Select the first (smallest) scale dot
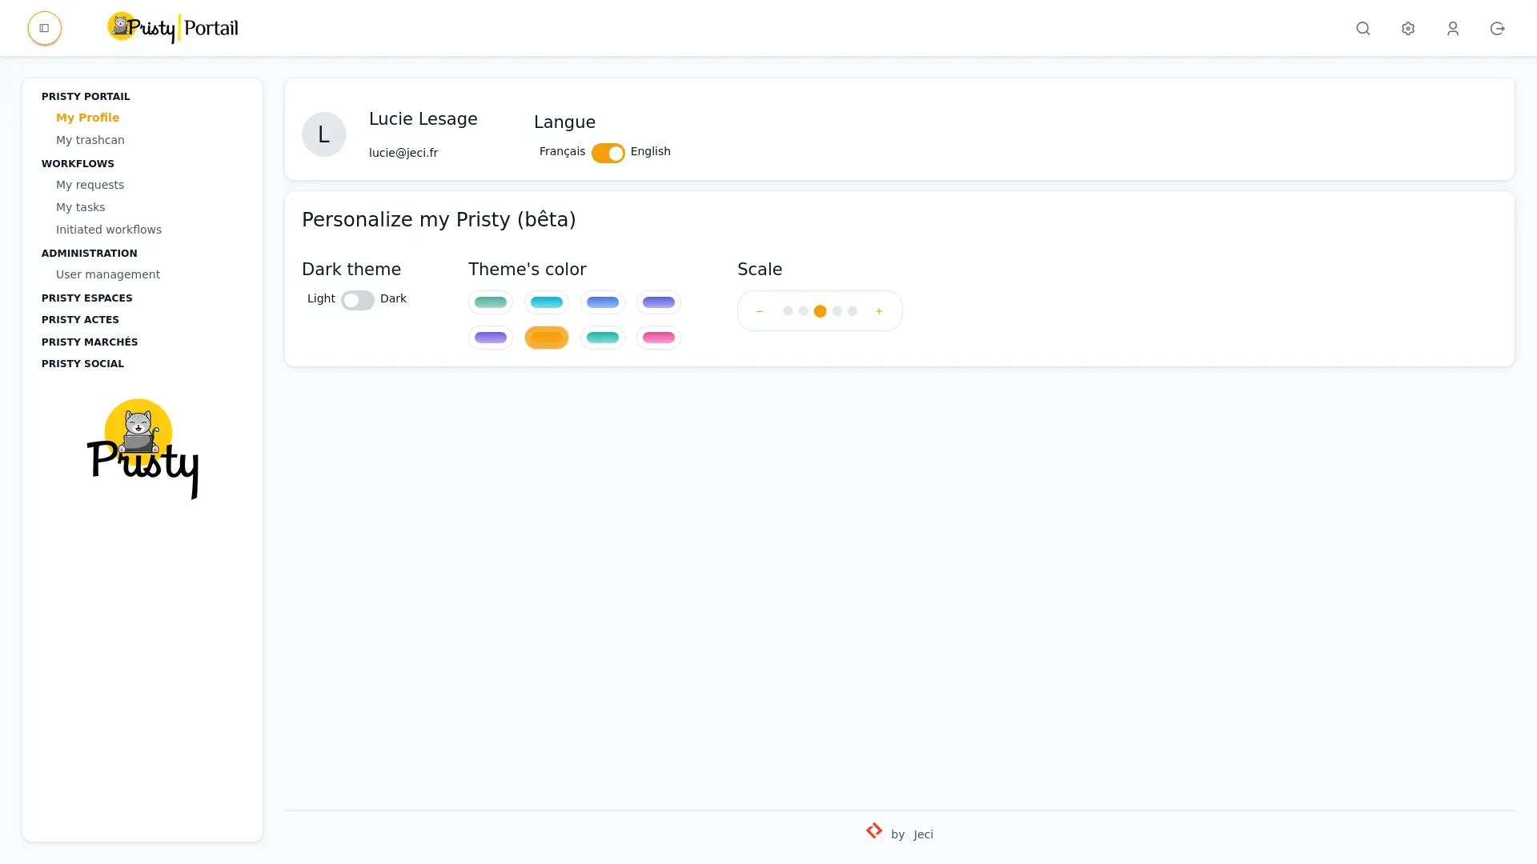Screen dimensions: 1537x864 788,311
